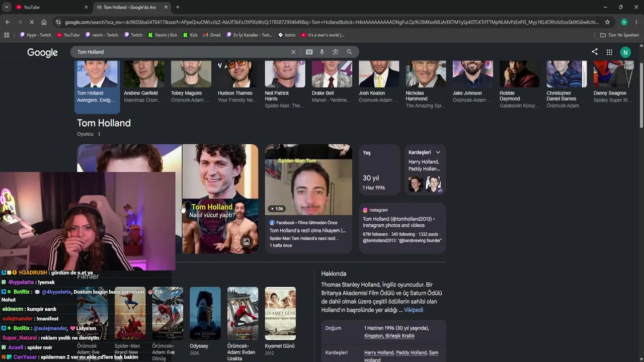This screenshot has width=644, height=362.
Task: Go to the Google homepage via logo
Action: pyautogui.click(x=42, y=53)
